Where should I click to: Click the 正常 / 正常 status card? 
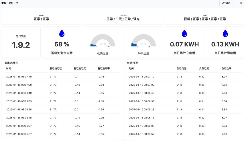[x=42, y=17]
